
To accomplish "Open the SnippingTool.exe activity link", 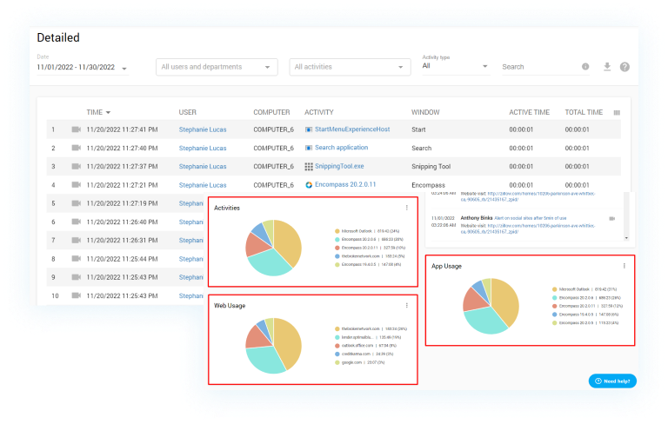I will (340, 166).
